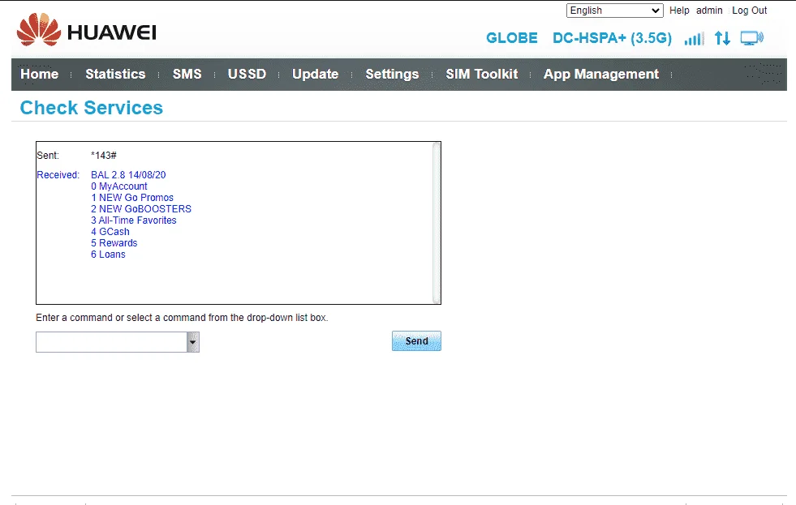Screen dimensions: 796x505
Task: Open the language dropdown showing English
Action: coord(615,11)
